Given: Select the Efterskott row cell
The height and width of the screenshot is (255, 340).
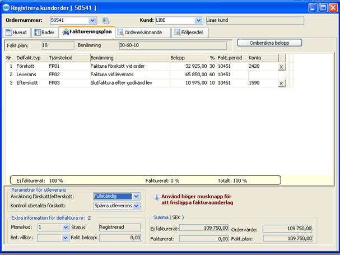Looking at the screenshot, I should click(32, 83).
